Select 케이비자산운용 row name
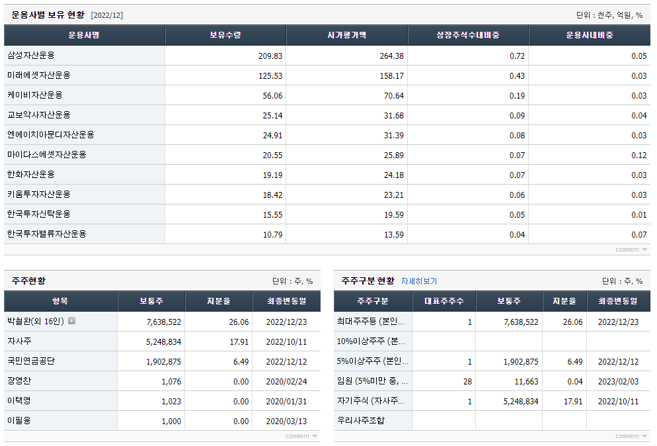 pos(35,95)
